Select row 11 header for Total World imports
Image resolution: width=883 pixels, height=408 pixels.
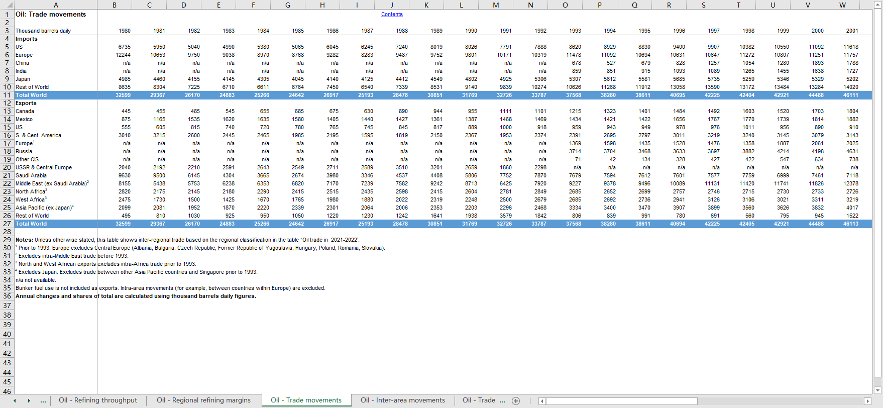coord(7,95)
